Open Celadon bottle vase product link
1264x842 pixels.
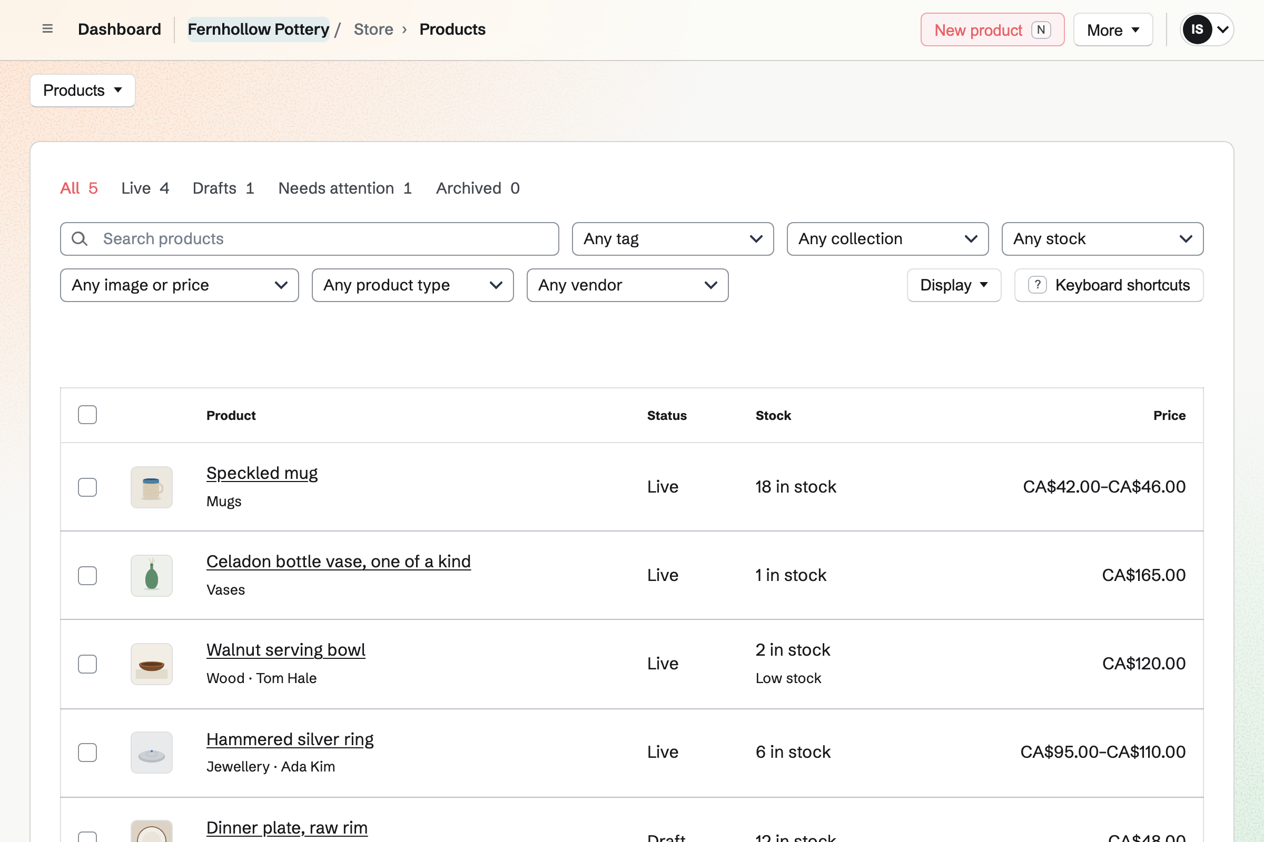339,562
